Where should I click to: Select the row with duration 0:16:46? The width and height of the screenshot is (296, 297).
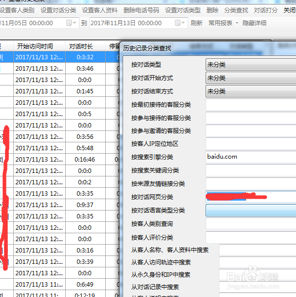click(x=60, y=159)
